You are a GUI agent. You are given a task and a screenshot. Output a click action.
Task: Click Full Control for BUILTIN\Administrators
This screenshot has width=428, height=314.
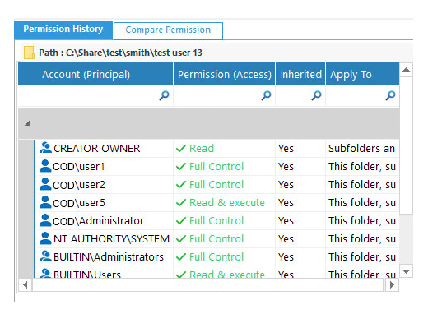coord(216,257)
